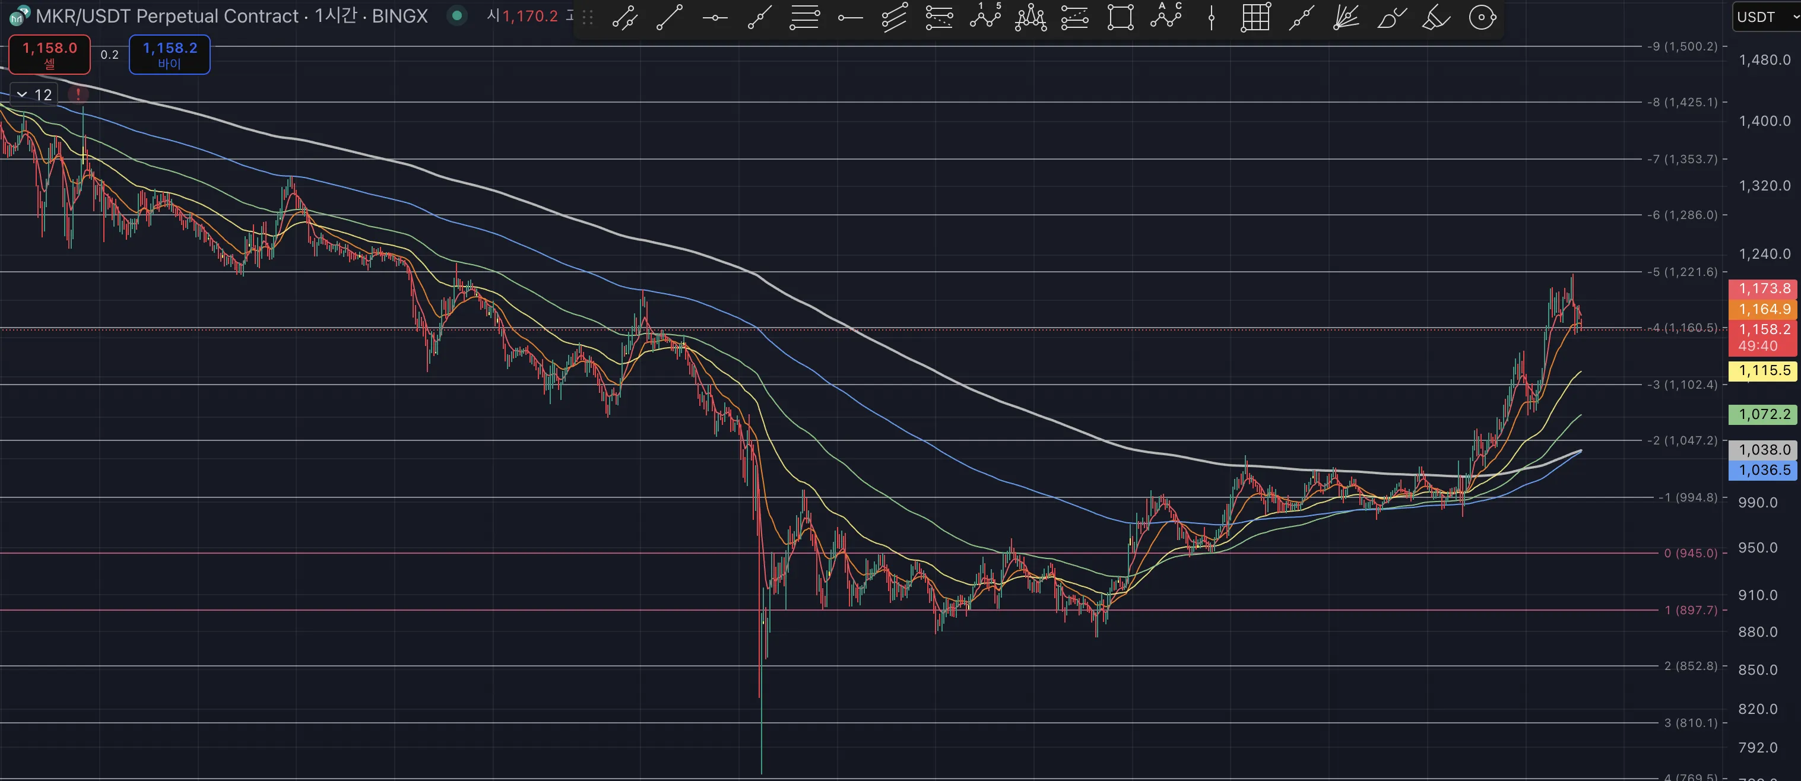This screenshot has height=781, width=1801.
Task: Click the MKR/USDT symbol logo icon
Action: [x=19, y=15]
